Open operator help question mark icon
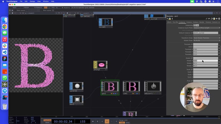The height and width of the screenshot is (124, 221). point(168,19)
